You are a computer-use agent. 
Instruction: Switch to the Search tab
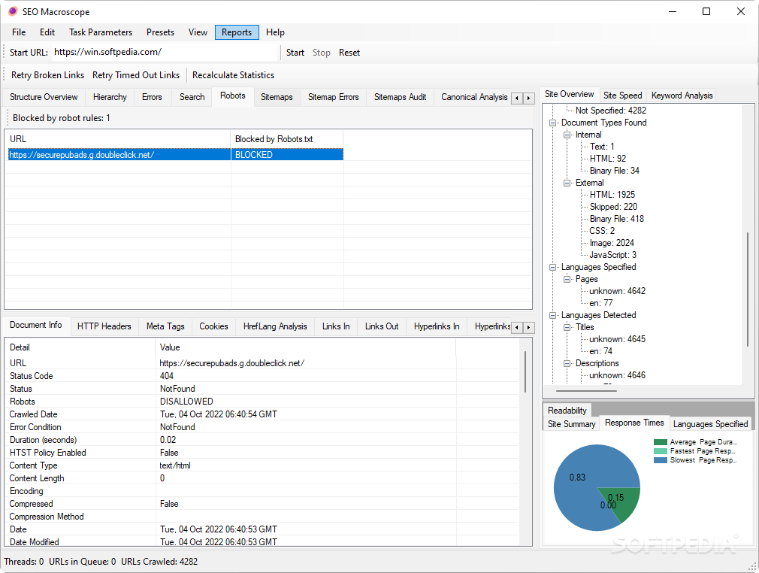point(192,97)
